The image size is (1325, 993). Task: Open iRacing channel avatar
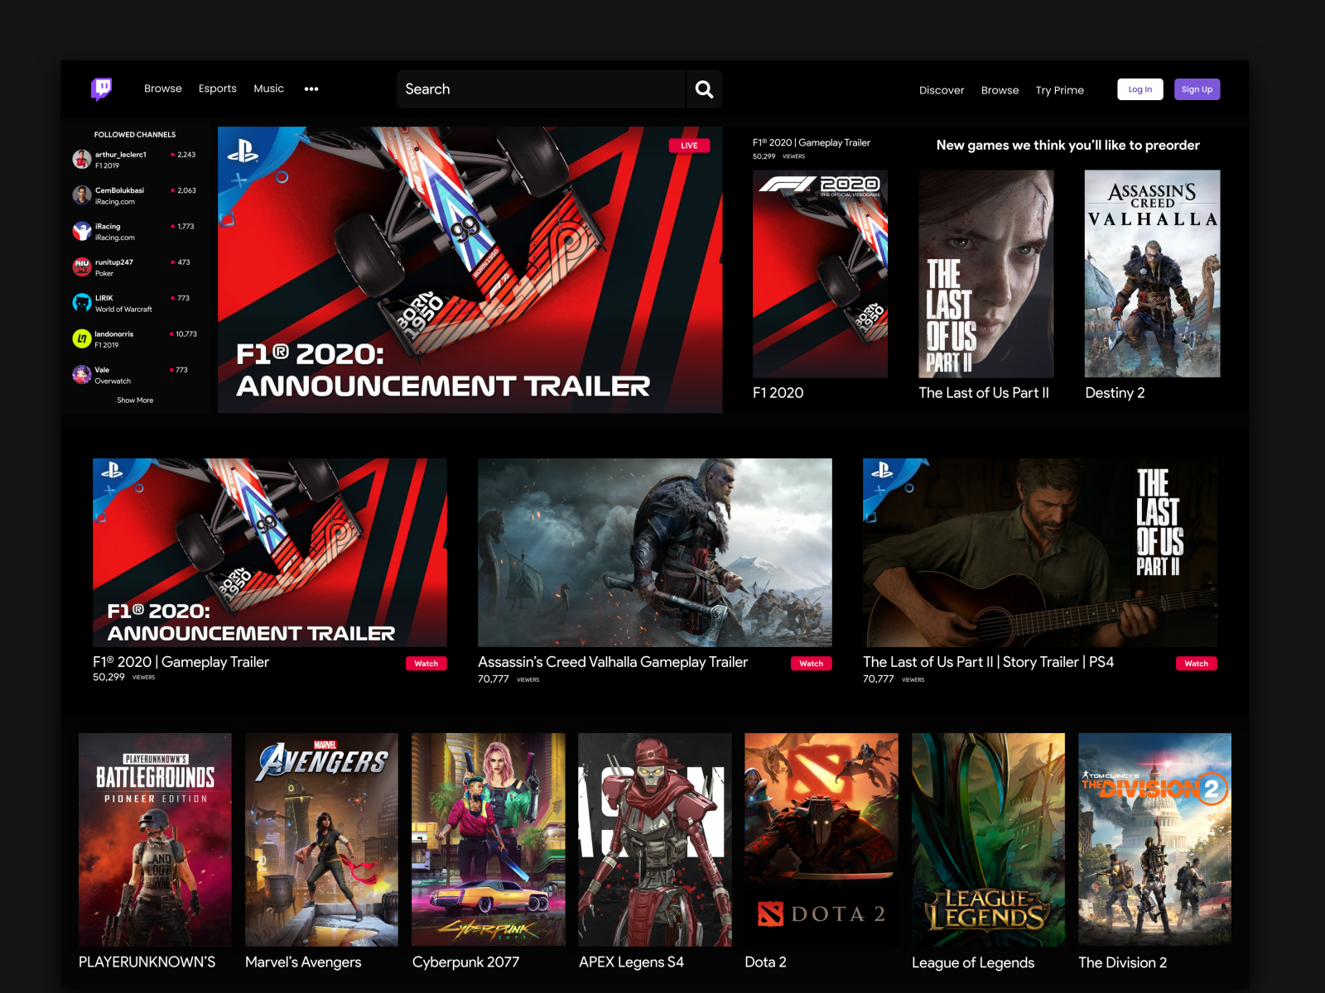coord(82,231)
